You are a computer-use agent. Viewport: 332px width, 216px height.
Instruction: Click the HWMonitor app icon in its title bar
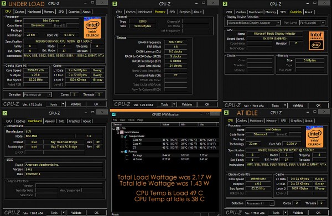click(x=113, y=114)
